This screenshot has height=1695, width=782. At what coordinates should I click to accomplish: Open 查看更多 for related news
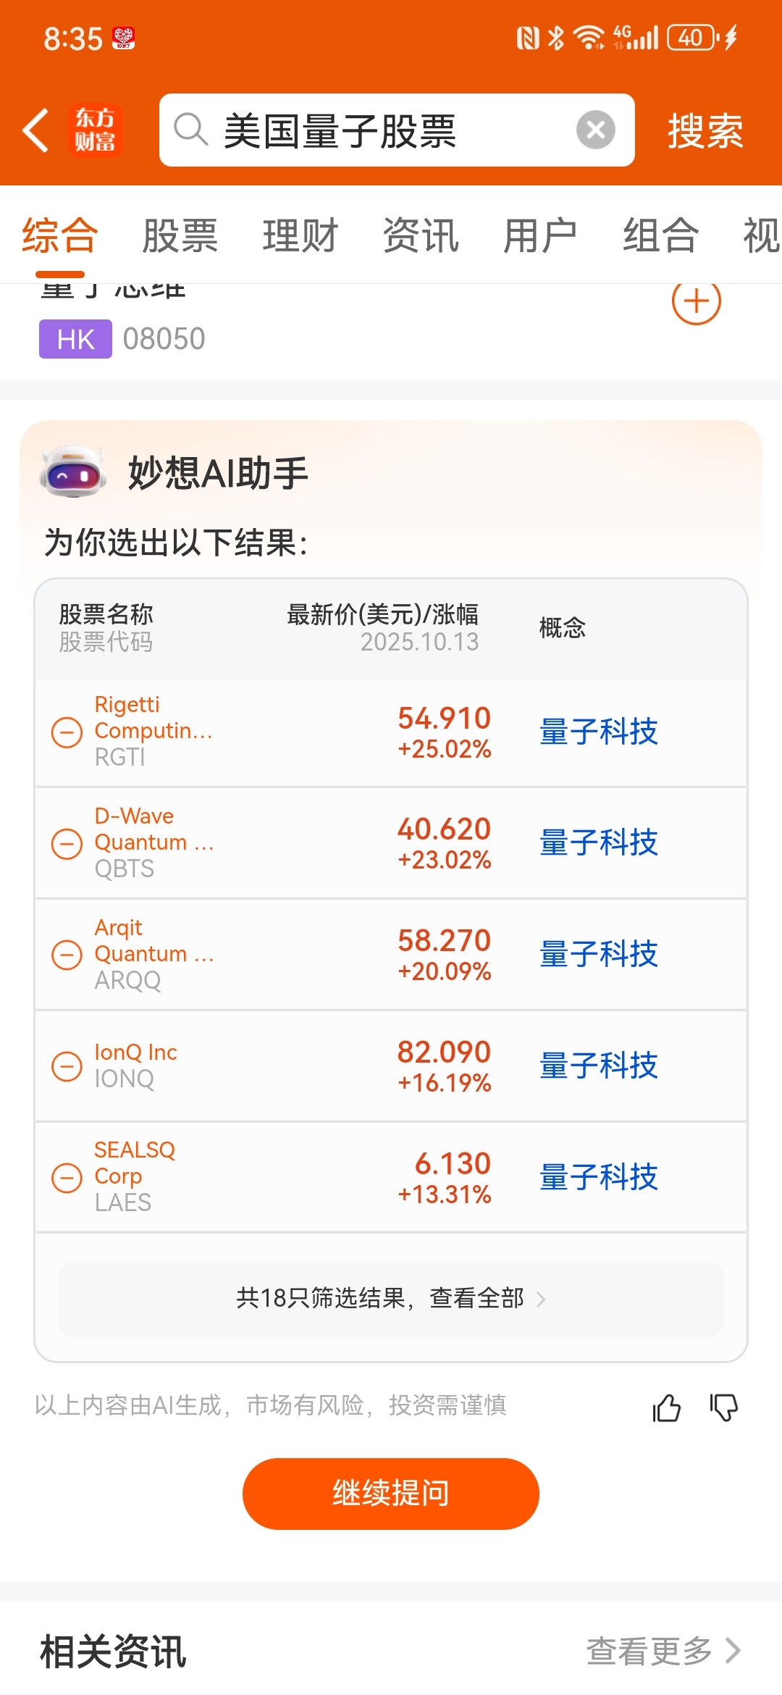point(663,1651)
